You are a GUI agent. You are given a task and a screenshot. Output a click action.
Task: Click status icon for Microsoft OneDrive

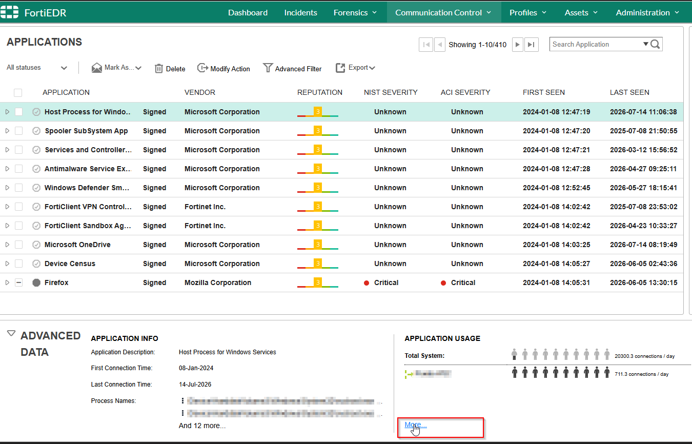[x=36, y=245]
